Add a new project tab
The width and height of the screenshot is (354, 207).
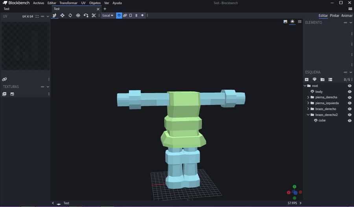[105, 9]
